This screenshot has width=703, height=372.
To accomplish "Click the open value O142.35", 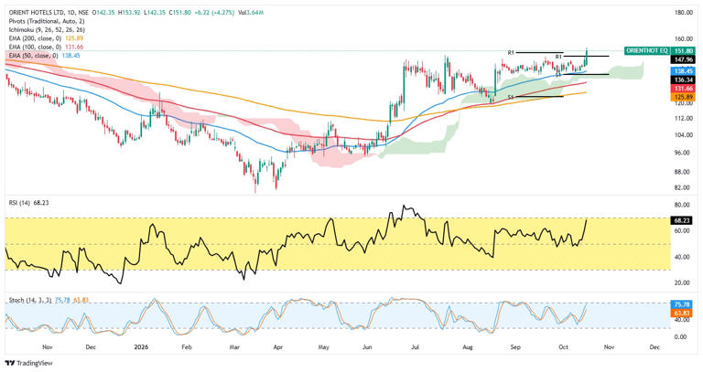I will click(104, 13).
